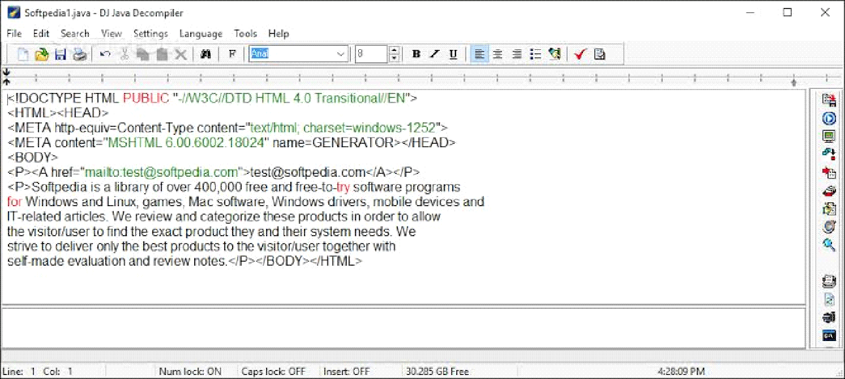Click the red scanner-like icon in the sidebar
Viewport: 845px width, 379px height.
click(x=829, y=191)
